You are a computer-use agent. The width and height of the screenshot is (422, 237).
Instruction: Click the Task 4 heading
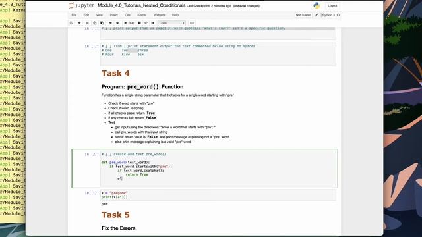pos(115,73)
